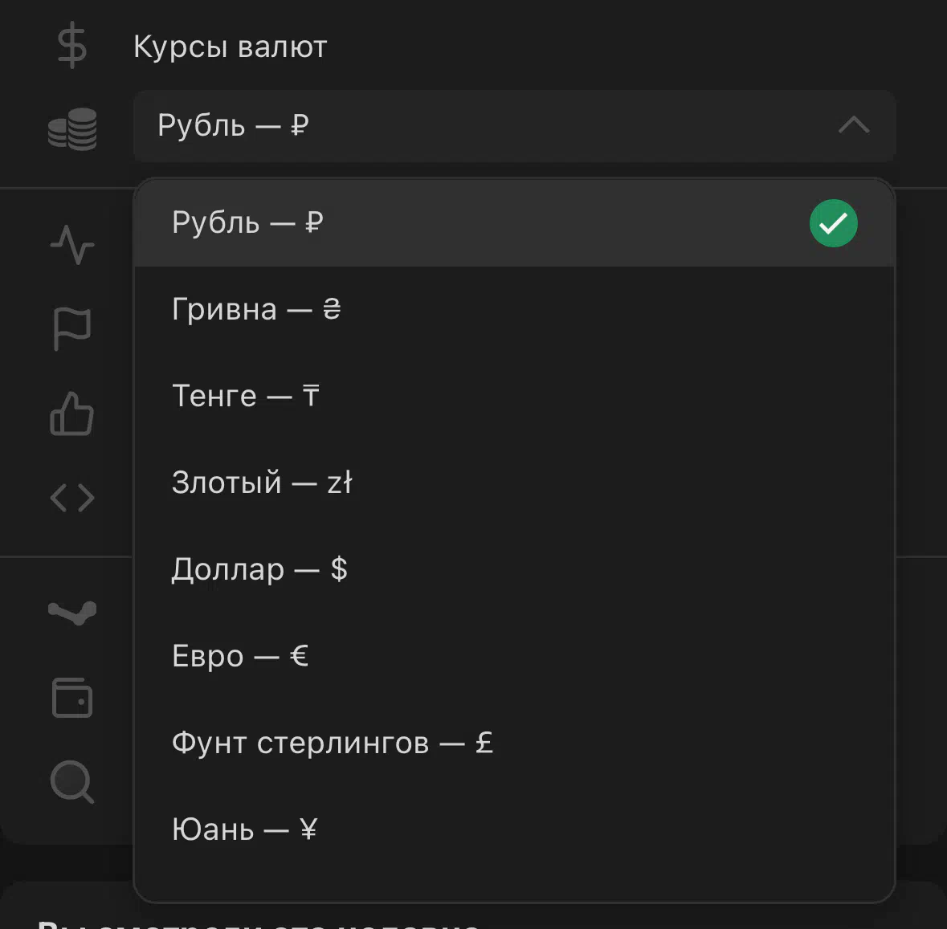Choose Евро — € from the list
The image size is (947, 929).
pyautogui.click(x=514, y=656)
